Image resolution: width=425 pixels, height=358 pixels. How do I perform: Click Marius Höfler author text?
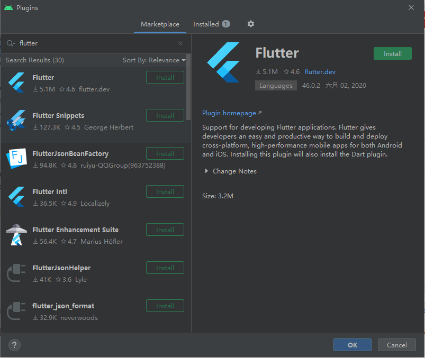click(102, 242)
